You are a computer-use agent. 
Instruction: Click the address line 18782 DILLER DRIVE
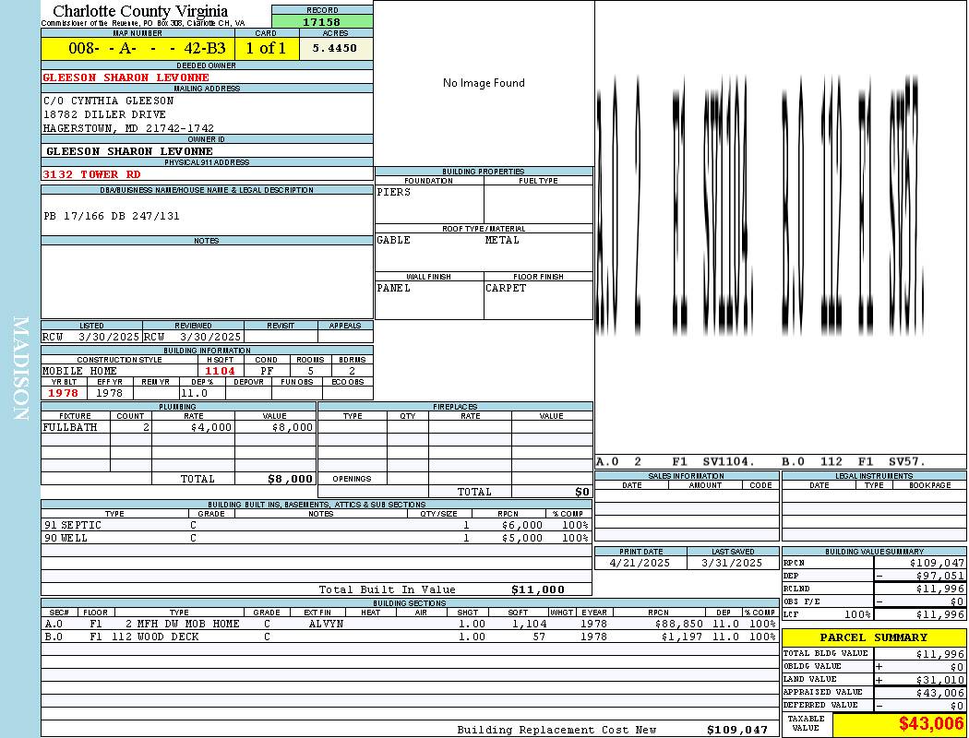pyautogui.click(x=104, y=114)
